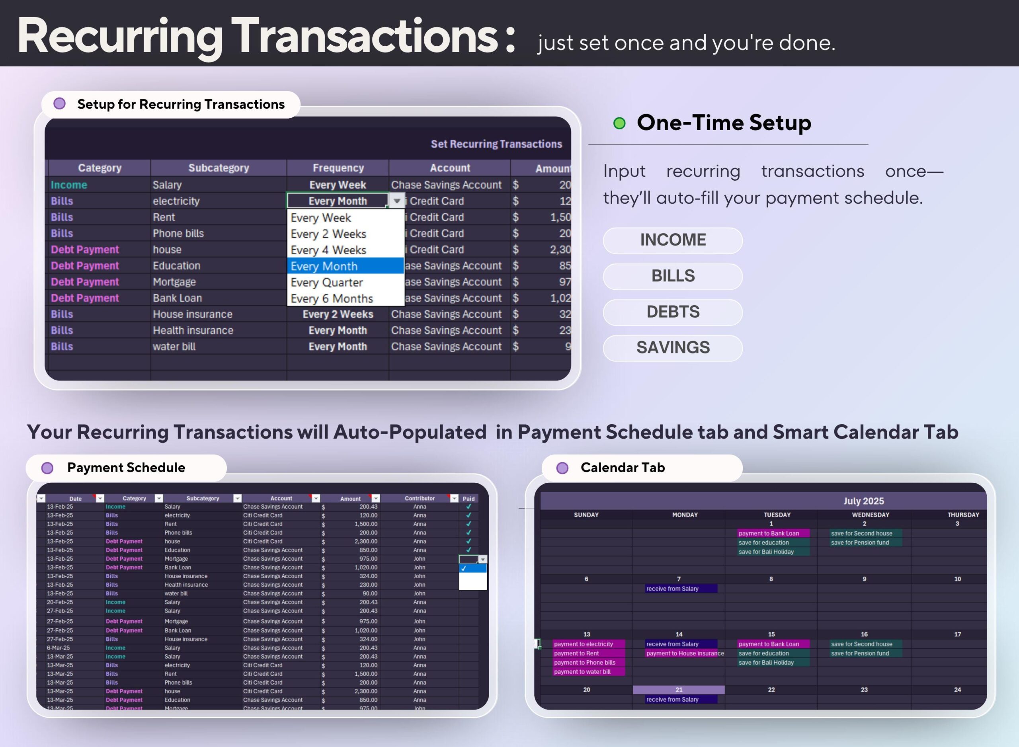
Task: Open the Amount column filter arrow
Action: tap(376, 499)
